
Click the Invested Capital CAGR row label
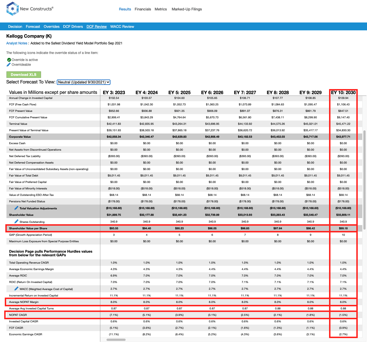[x=24, y=321]
